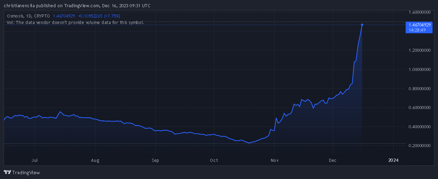Screen dimensions: 438x179
Task: Click the TradingView logo icon
Action: [x=8, y=172]
